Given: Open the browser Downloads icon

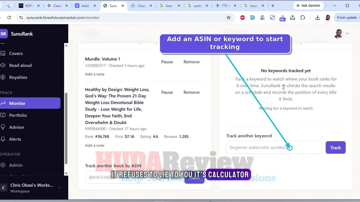Looking at the screenshot, I should click(317, 18).
